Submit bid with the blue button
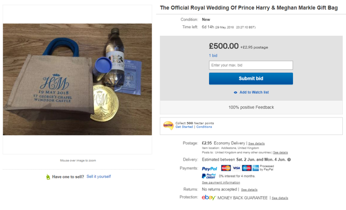This screenshot has height=210, width=346. click(251, 78)
